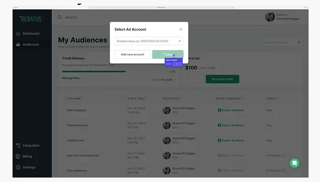Image resolution: width=320 pixels, height=182 pixels.
Task: Click the Integration sidebar icon
Action: (x=18, y=146)
